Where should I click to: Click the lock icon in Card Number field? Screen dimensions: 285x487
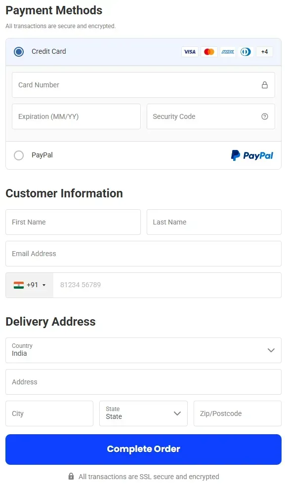click(x=266, y=84)
